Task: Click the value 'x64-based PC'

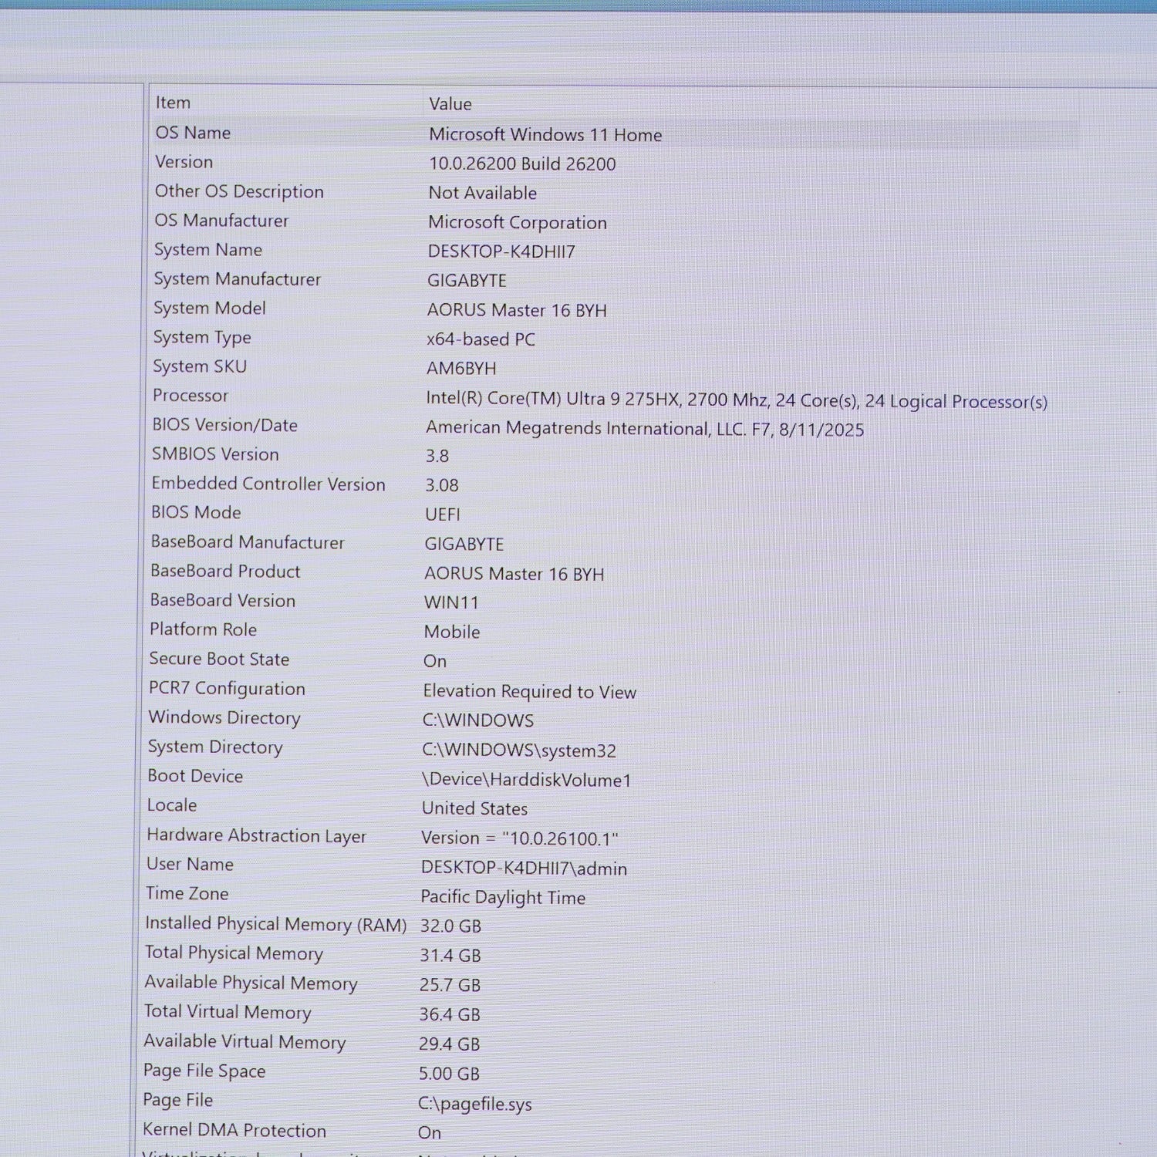Action: (x=481, y=339)
